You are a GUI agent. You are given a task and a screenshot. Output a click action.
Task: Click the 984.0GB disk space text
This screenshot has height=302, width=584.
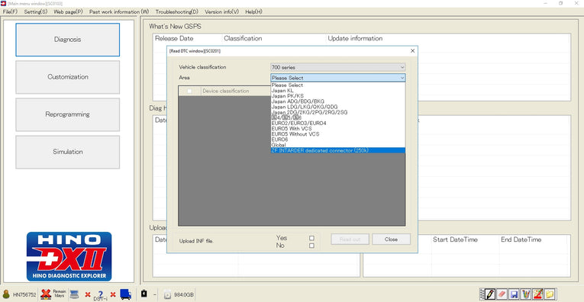[184, 295]
